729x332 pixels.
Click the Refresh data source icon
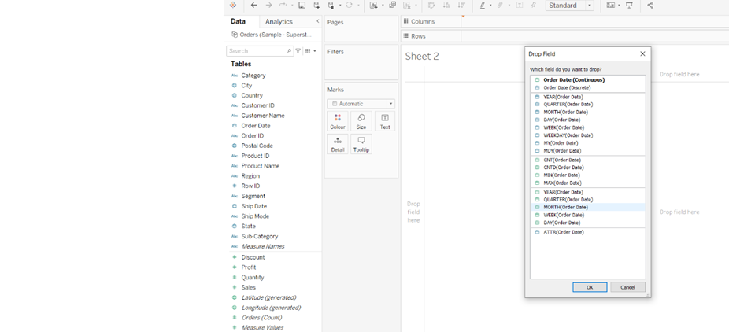(x=350, y=5)
